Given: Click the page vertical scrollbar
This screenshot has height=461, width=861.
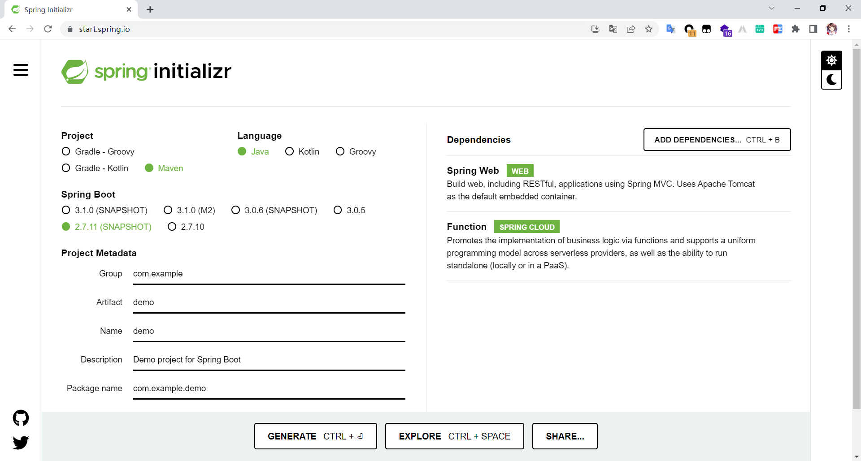Looking at the screenshot, I should (x=857, y=228).
